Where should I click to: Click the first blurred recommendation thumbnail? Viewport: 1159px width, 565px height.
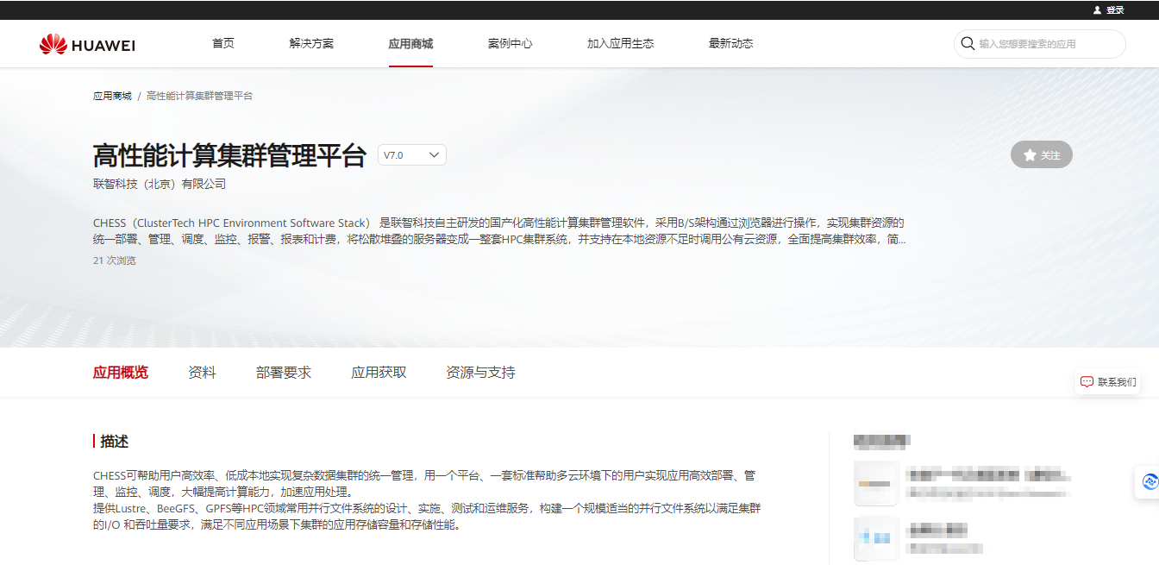[x=875, y=483]
